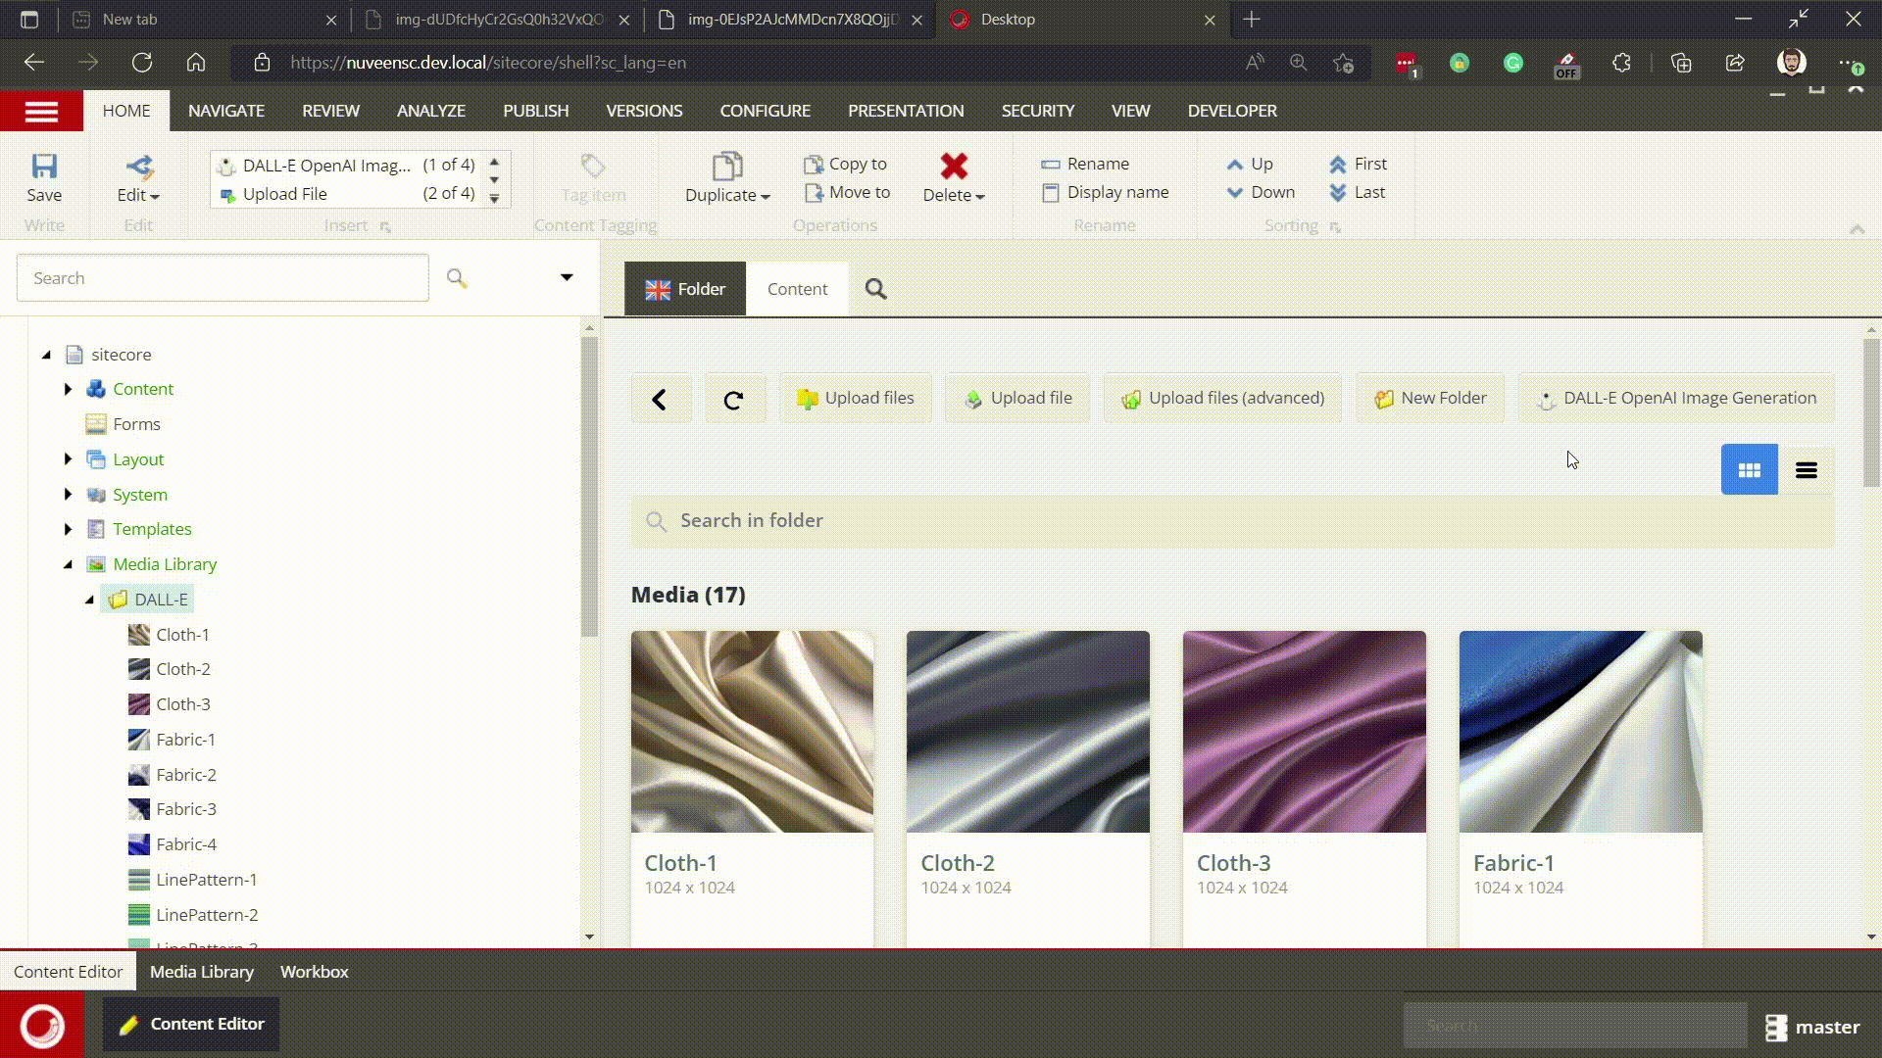Open the PRESENTATION ribbon tab
Screen dimensions: 1882x1058
(905, 111)
